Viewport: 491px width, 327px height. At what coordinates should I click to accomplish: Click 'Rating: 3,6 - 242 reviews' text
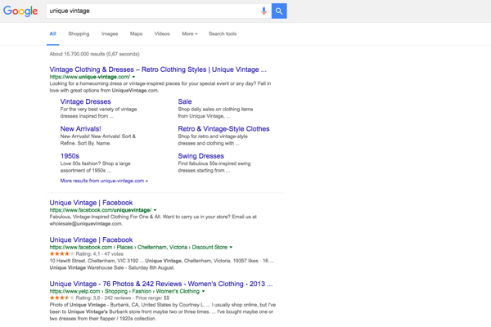point(103,298)
